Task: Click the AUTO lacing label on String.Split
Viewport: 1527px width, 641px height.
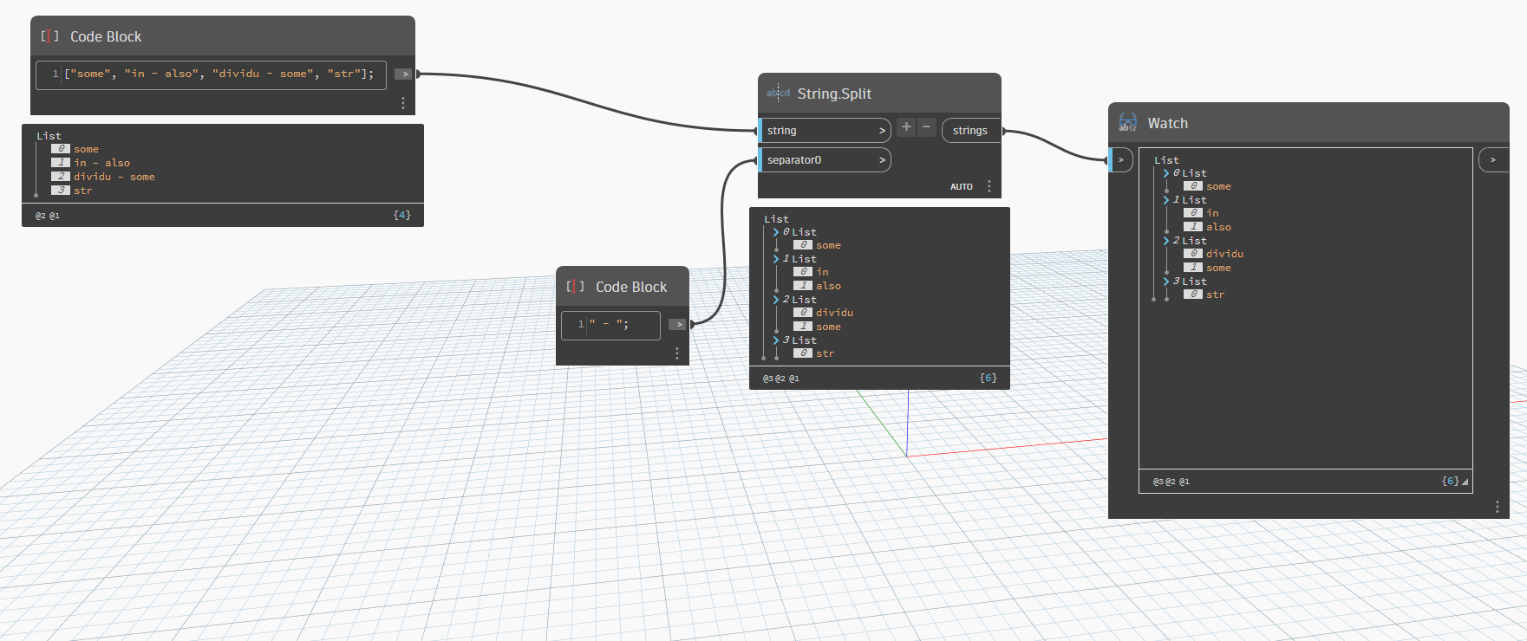Action: point(962,187)
